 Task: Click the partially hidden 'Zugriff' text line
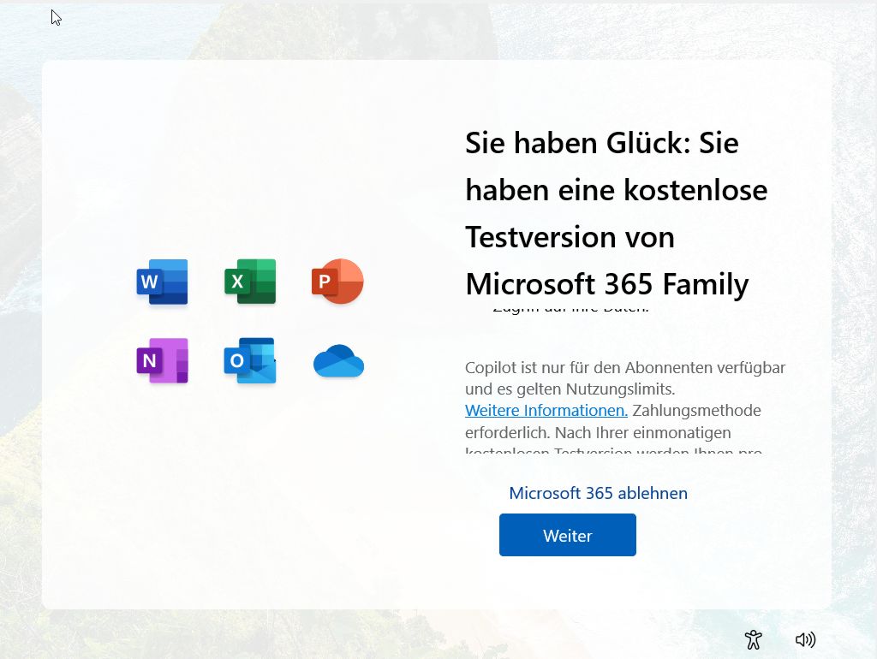[x=570, y=308]
